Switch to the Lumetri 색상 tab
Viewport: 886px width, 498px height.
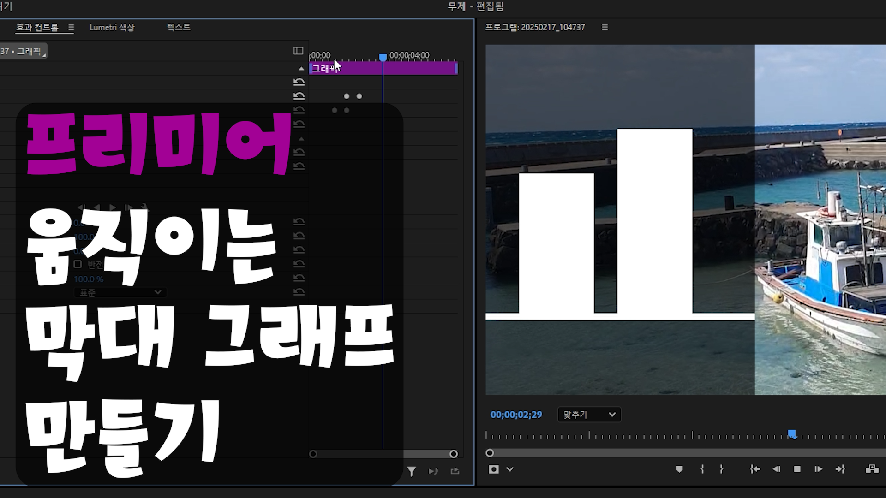click(x=112, y=27)
